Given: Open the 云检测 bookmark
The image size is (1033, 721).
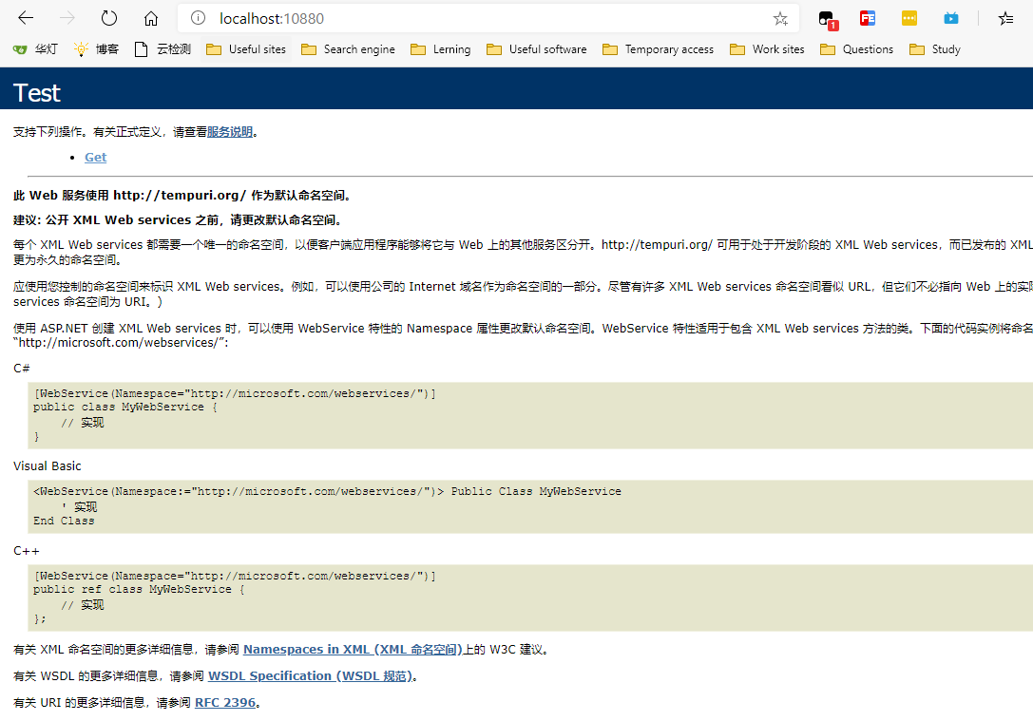Looking at the screenshot, I should (163, 49).
